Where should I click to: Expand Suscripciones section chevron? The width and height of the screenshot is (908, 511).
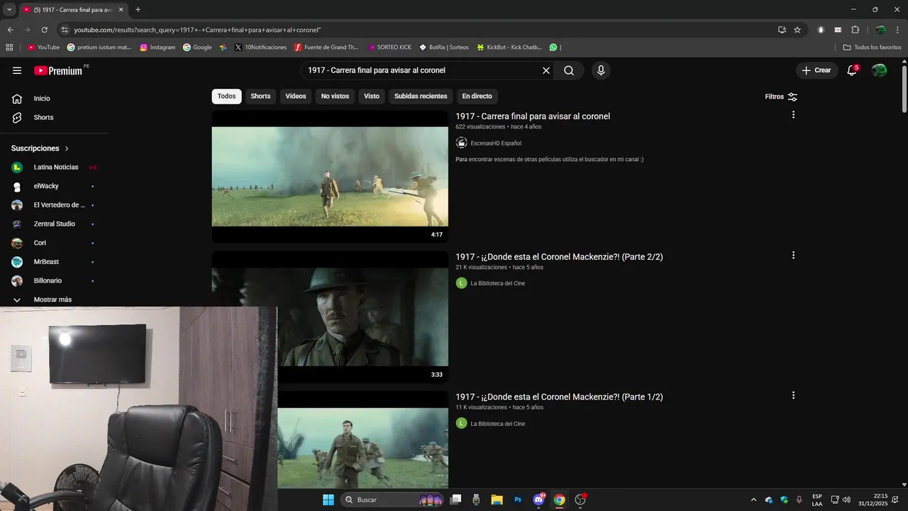(x=67, y=148)
